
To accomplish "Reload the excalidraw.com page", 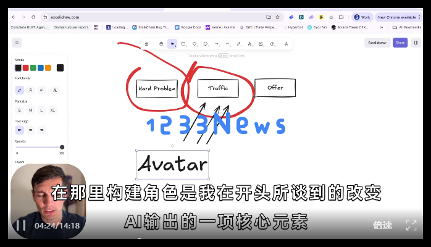I will click(33, 17).
